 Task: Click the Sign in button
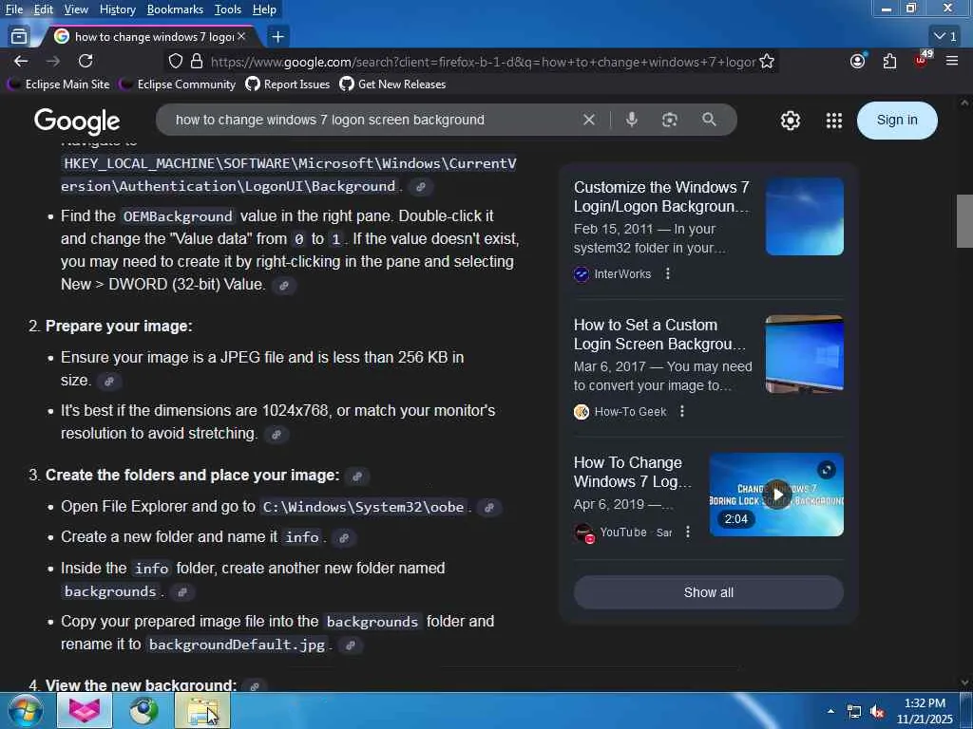[897, 121]
